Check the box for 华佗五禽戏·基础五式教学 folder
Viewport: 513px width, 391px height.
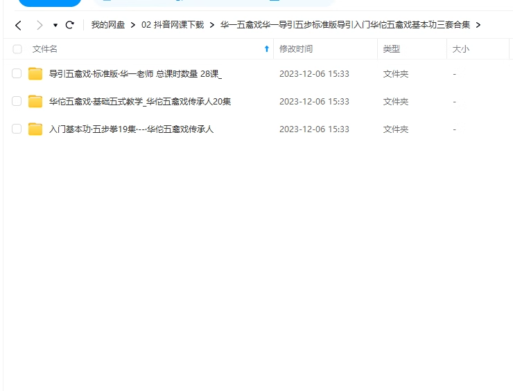17,101
